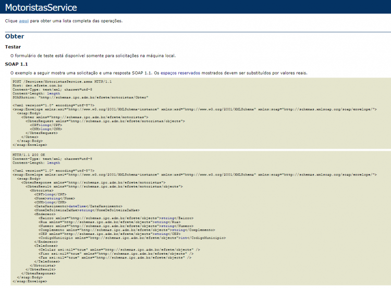Click the response Content-Length 'length' placeholder
Viewport: 391px width, 288px height.
tap(54, 162)
